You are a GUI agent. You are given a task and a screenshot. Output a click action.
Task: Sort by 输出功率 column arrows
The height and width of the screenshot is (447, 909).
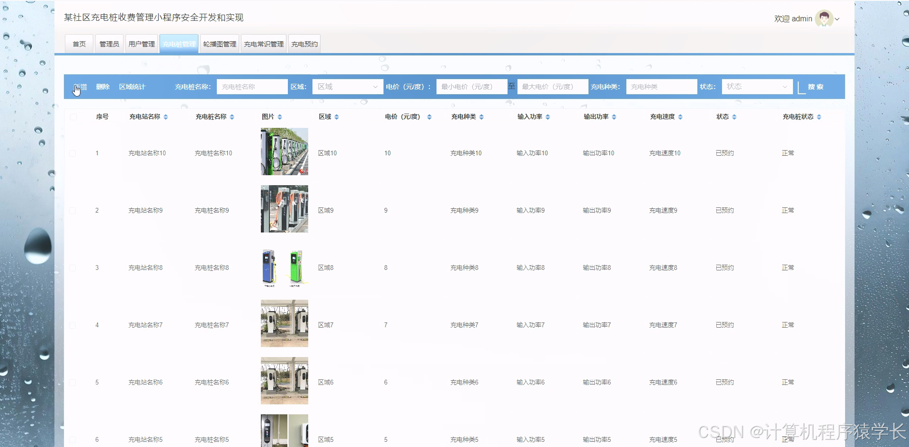[614, 117]
